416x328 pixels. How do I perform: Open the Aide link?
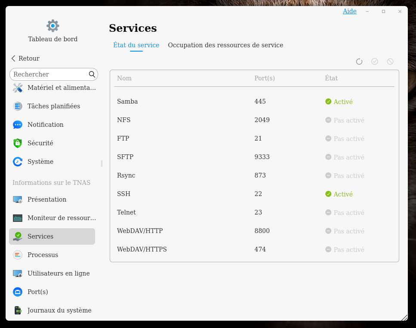click(349, 11)
